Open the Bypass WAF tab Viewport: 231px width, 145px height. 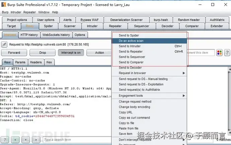(x=89, y=20)
